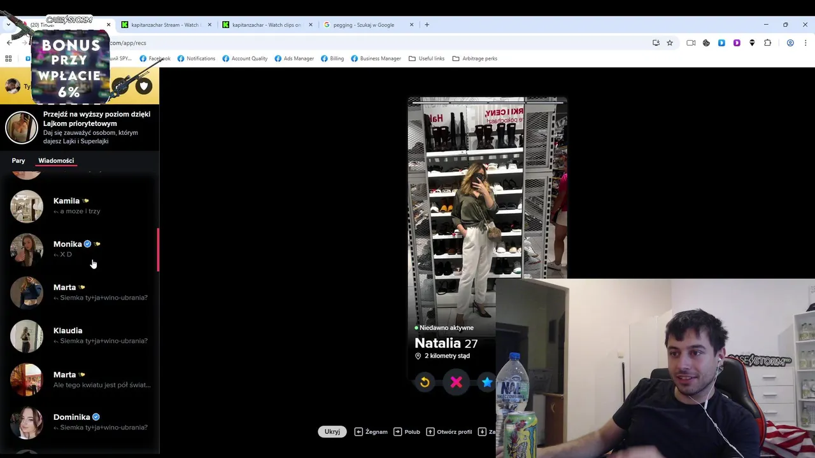
Task: Click the pink X nope button
Action: tap(456, 382)
